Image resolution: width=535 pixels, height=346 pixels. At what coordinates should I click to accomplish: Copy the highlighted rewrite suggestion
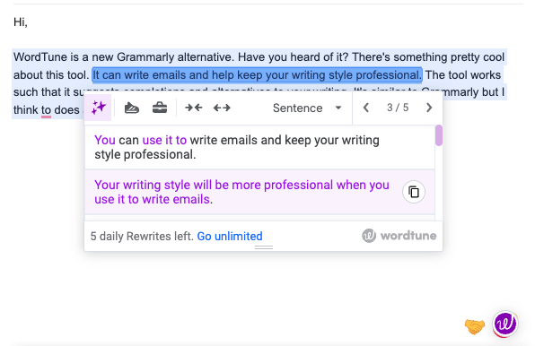[x=414, y=192]
